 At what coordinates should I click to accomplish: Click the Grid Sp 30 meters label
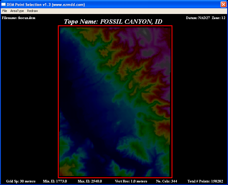coord(21,181)
